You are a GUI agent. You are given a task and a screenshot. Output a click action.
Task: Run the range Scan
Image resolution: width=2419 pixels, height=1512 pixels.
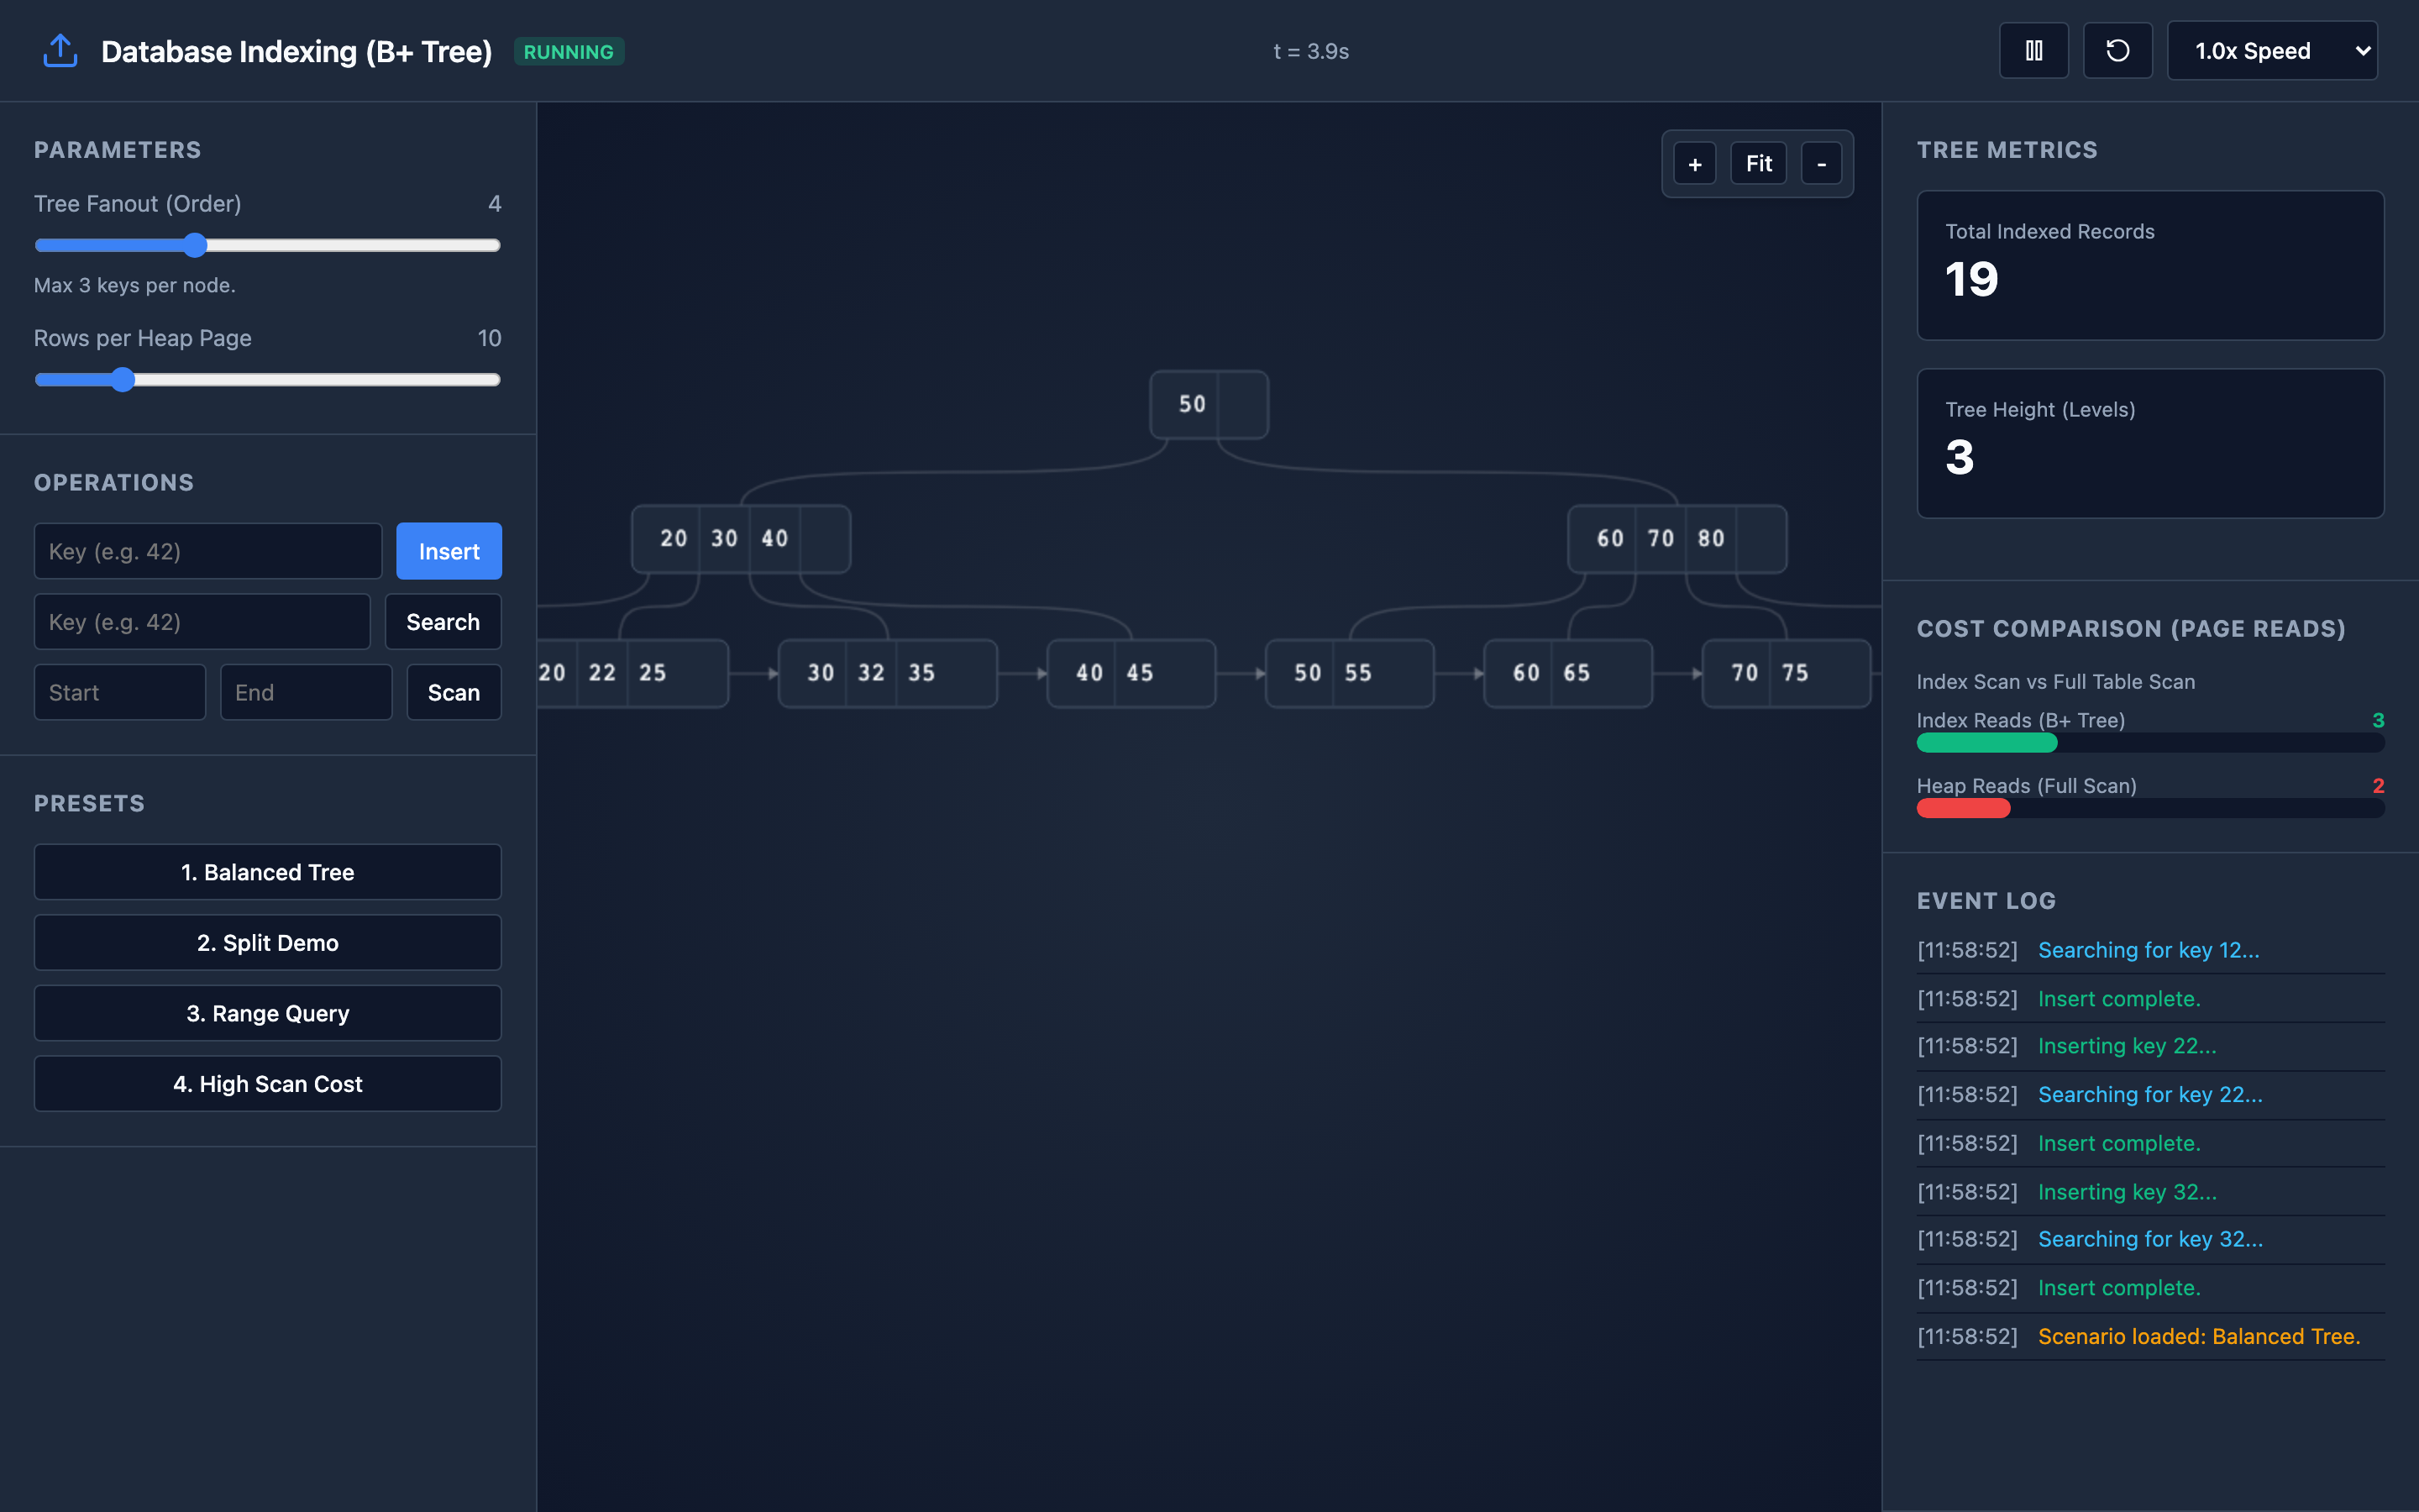point(454,692)
